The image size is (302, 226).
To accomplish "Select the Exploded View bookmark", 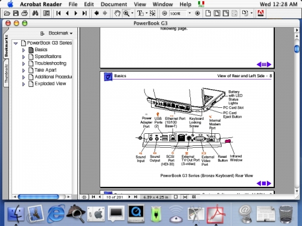I will coord(50,84).
